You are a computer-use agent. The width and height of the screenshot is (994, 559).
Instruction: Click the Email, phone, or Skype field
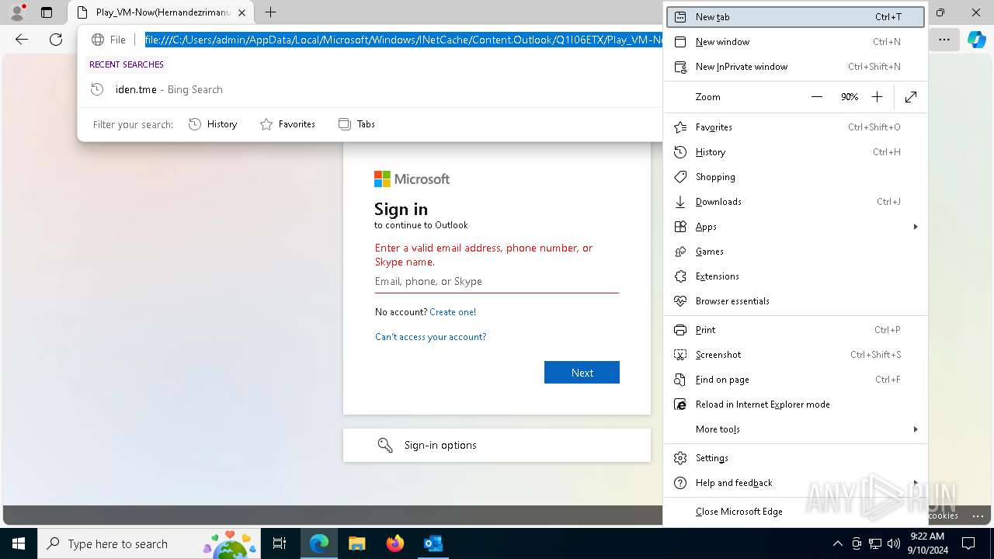pos(497,281)
